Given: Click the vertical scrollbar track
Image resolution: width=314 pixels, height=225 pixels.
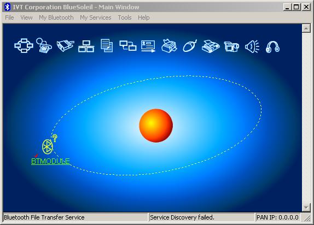Looking at the screenshot, I should 306,118.
